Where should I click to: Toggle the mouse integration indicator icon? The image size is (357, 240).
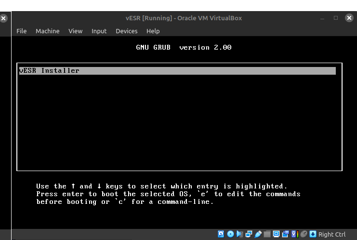point(304,234)
